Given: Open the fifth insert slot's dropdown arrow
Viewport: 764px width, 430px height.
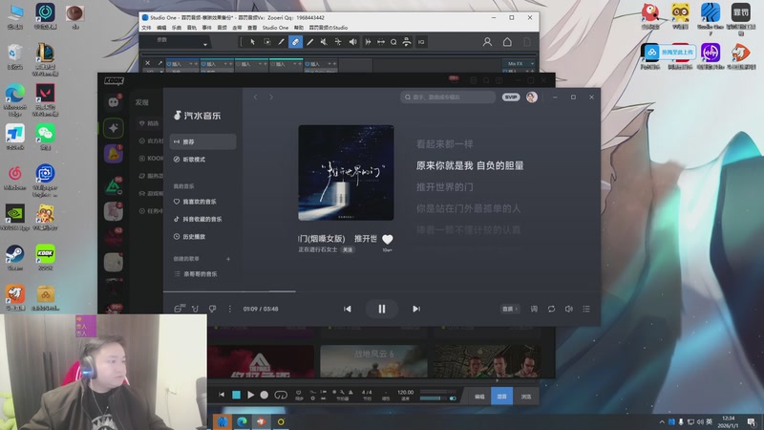Looking at the screenshot, I should [x=329, y=64].
